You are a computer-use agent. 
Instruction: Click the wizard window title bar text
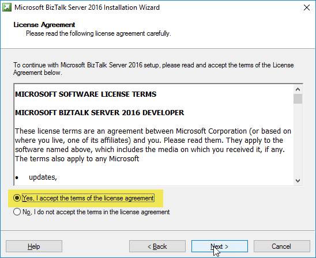pos(87,7)
